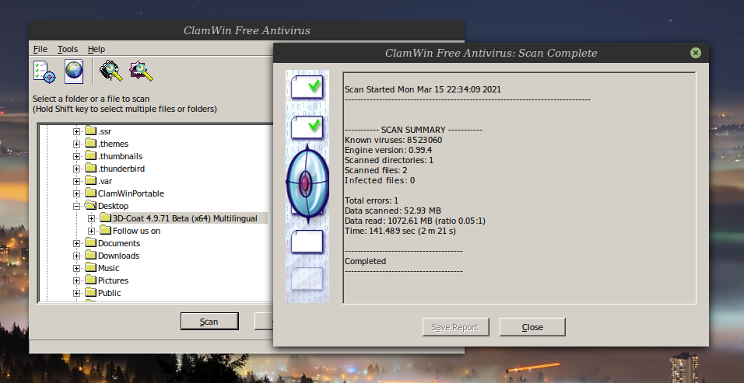Select the 3D-Coat folder icon

(x=105, y=218)
